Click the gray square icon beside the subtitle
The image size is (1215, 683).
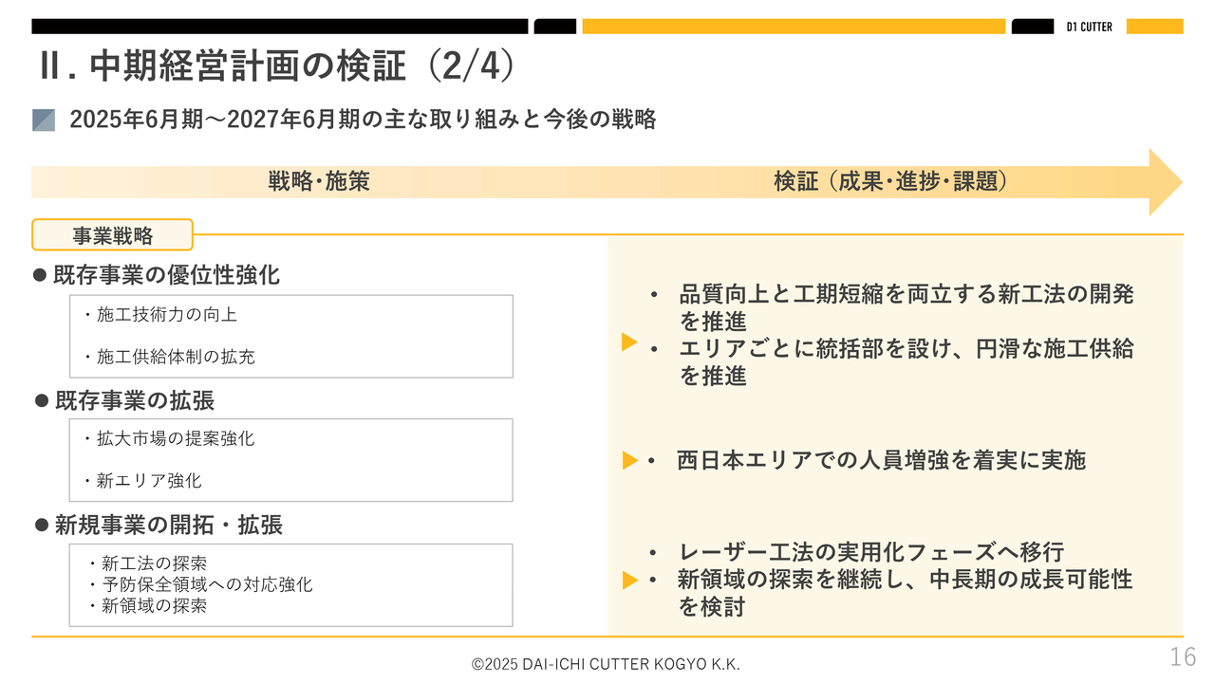(44, 120)
